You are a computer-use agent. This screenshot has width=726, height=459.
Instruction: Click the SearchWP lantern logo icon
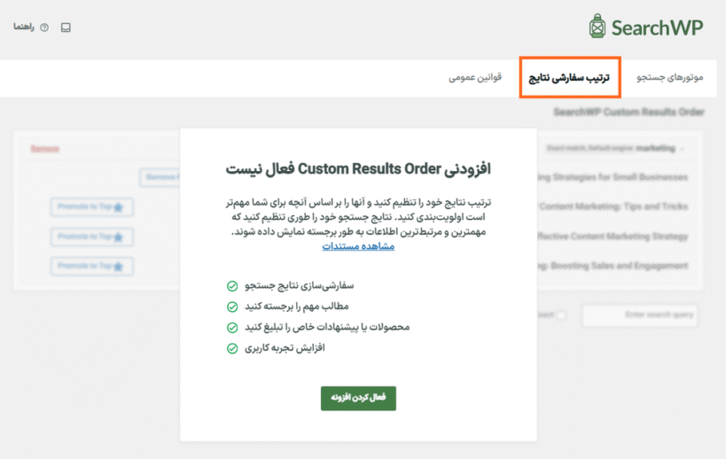[597, 27]
